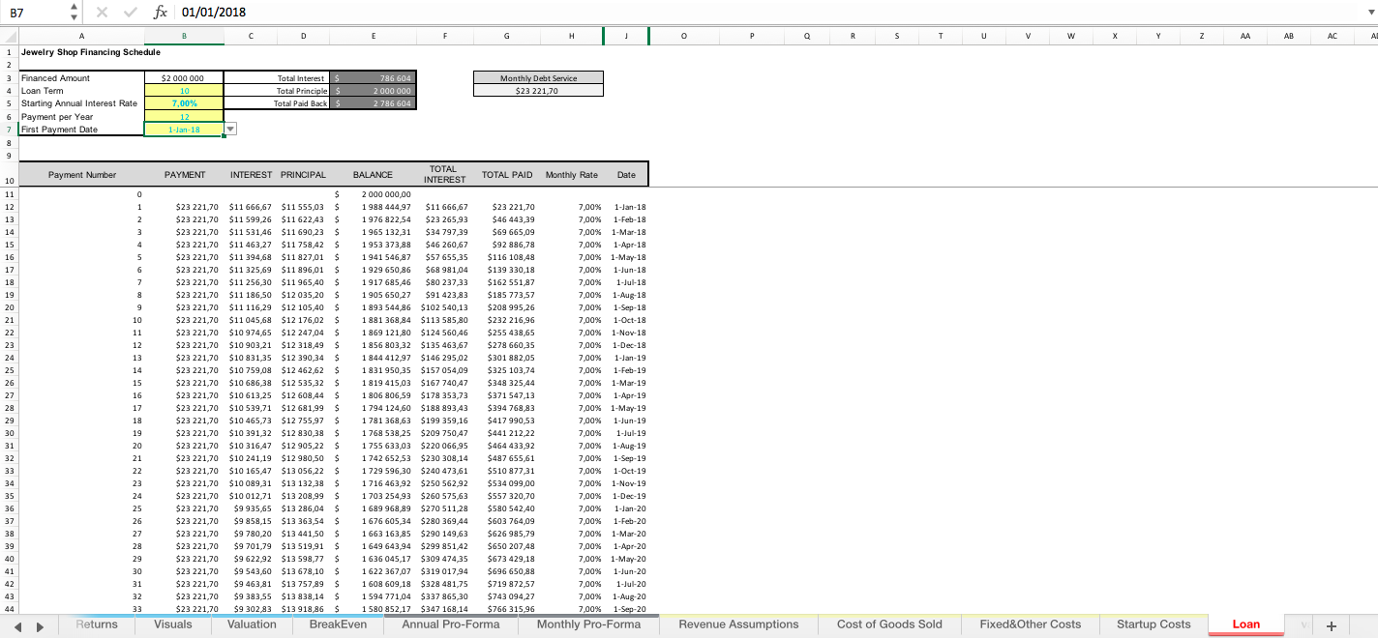The image size is (1378, 638).
Task: Open the date picker dropdown on cell B7
Action: (229, 128)
